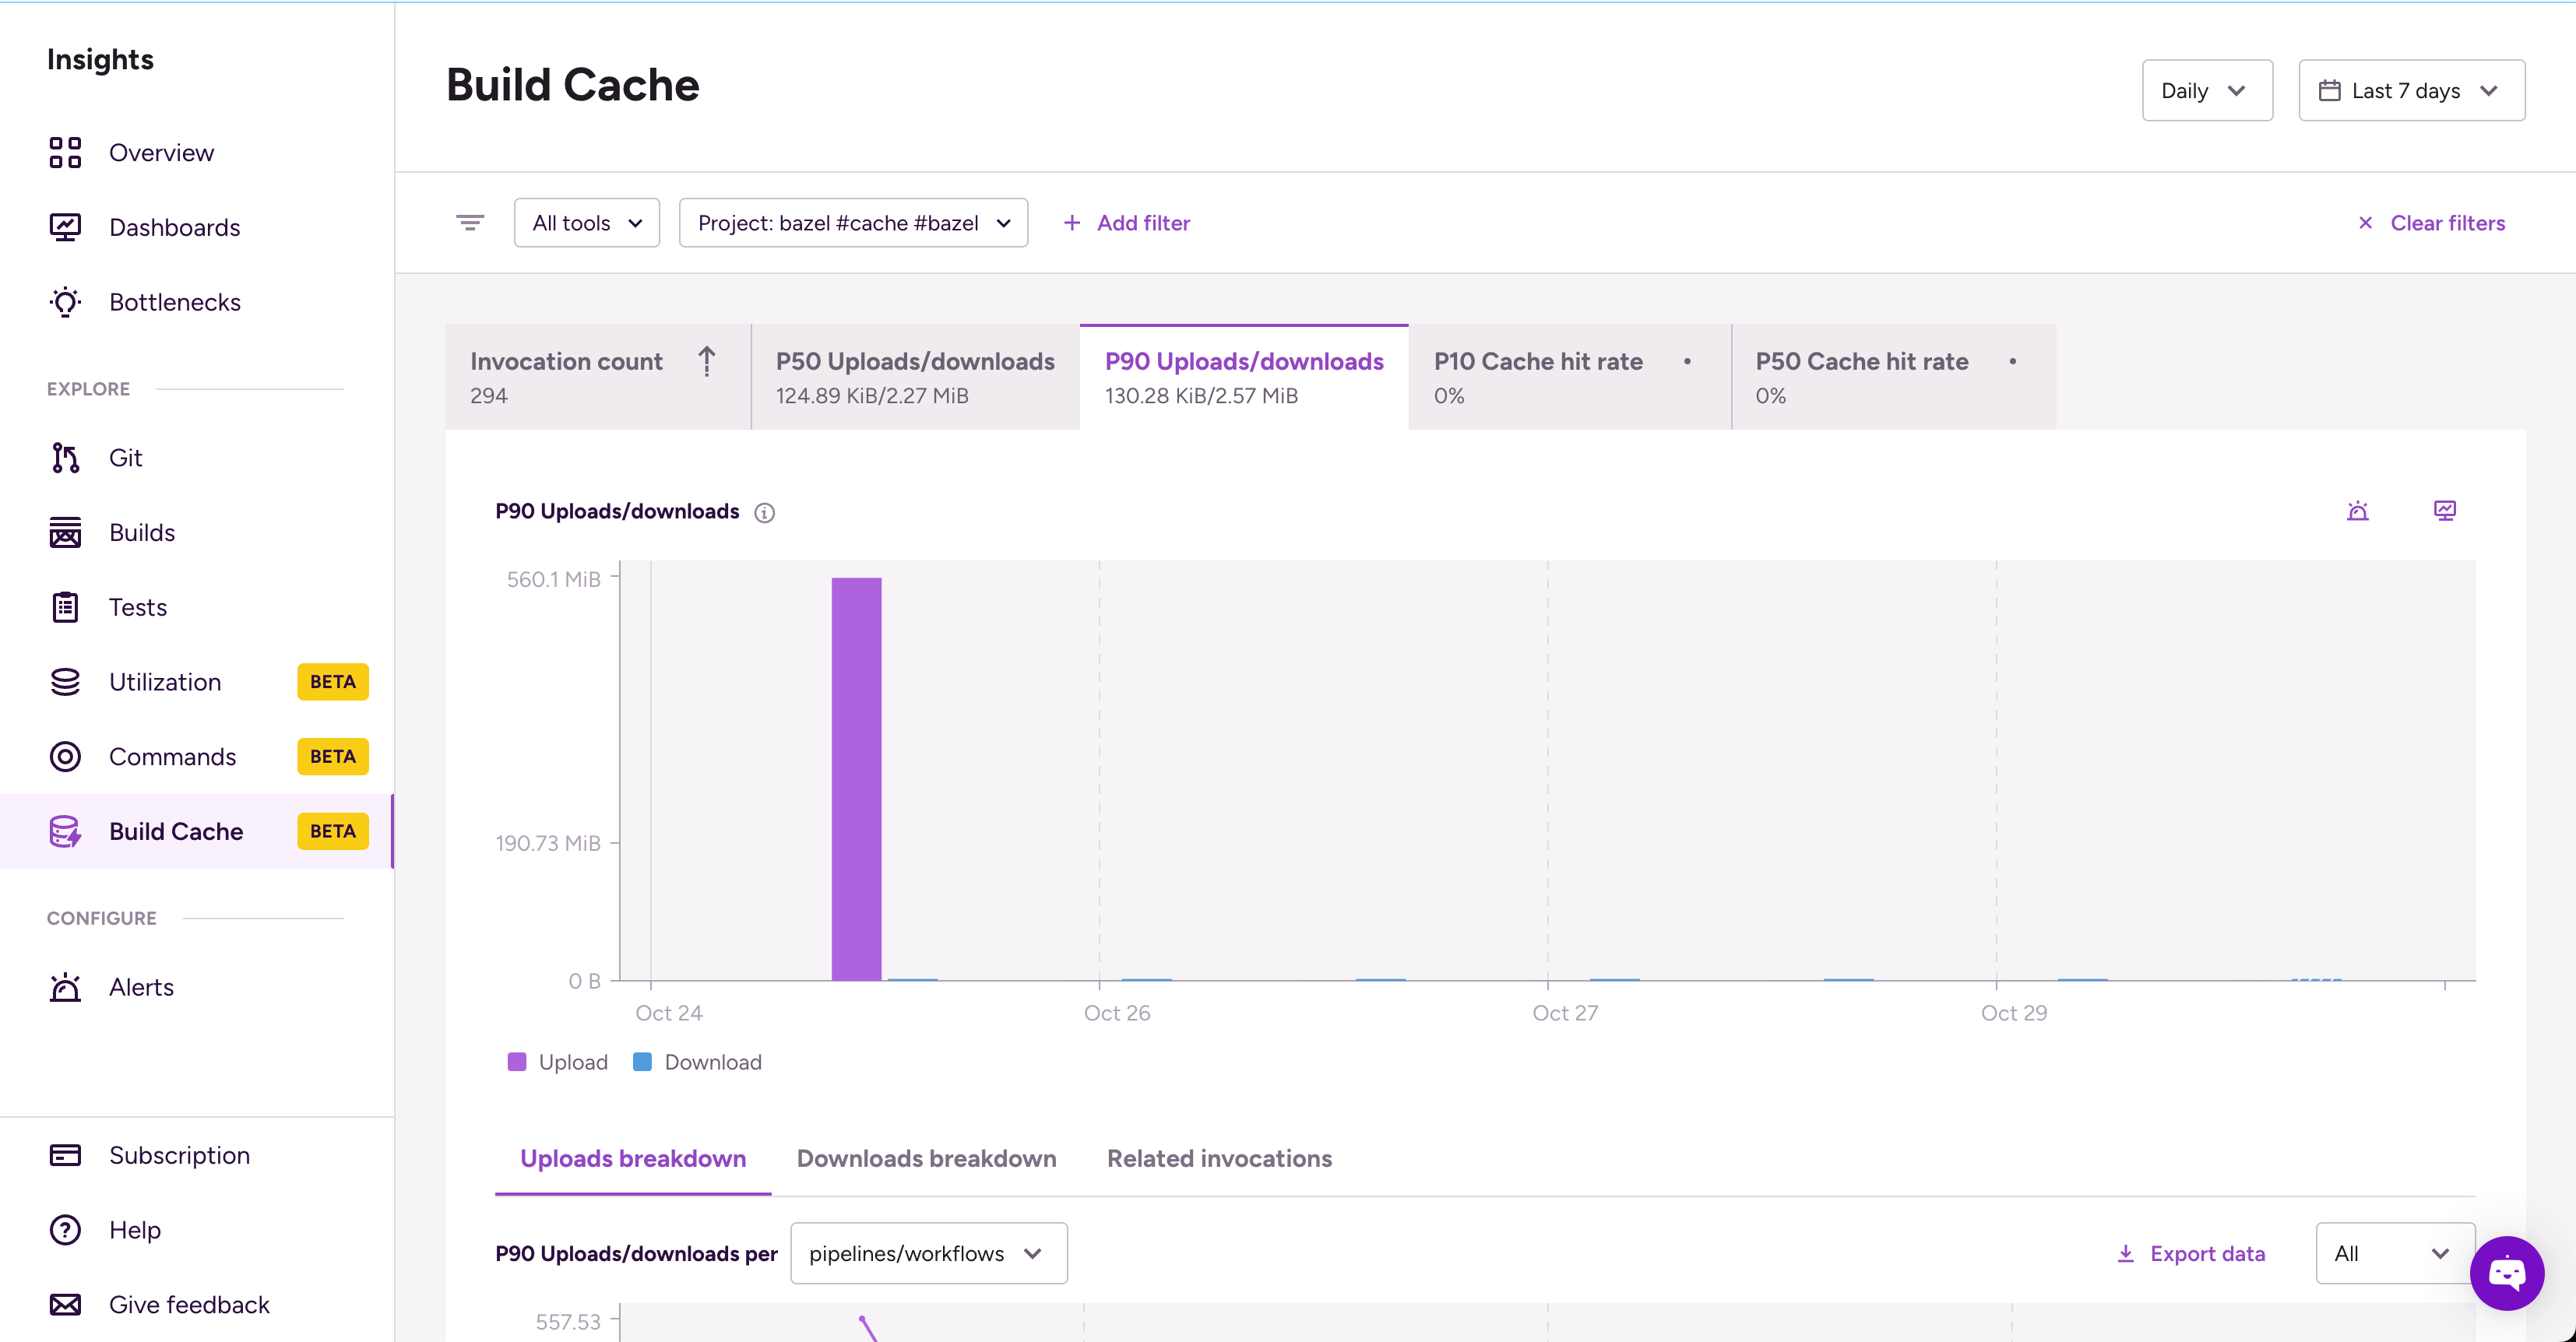The height and width of the screenshot is (1342, 2576).
Task: Open the Last 7 days date range
Action: (x=2410, y=91)
